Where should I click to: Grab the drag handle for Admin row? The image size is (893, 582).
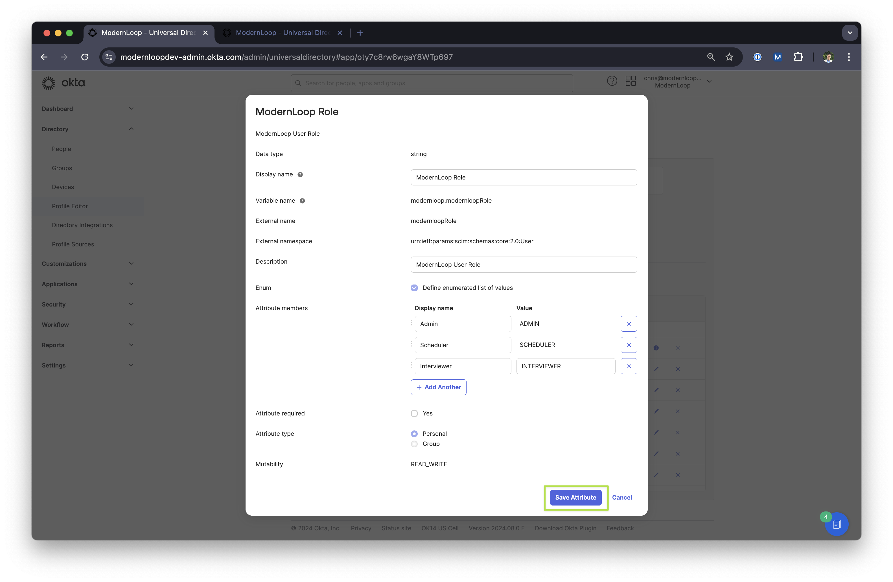[x=411, y=323]
